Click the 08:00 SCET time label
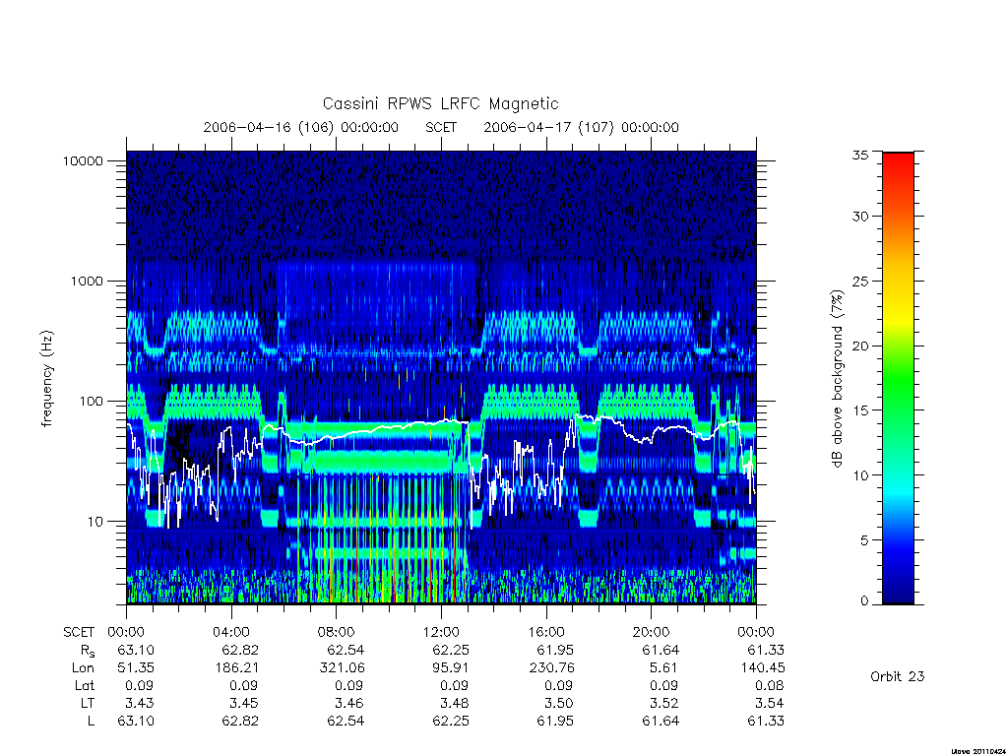1008x756 pixels. (x=337, y=632)
